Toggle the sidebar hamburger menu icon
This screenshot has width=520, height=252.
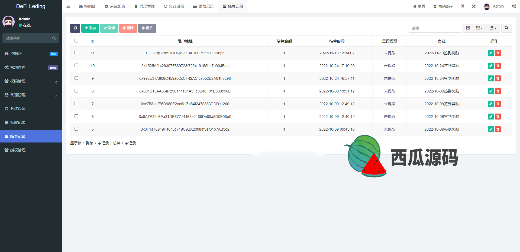point(68,6)
